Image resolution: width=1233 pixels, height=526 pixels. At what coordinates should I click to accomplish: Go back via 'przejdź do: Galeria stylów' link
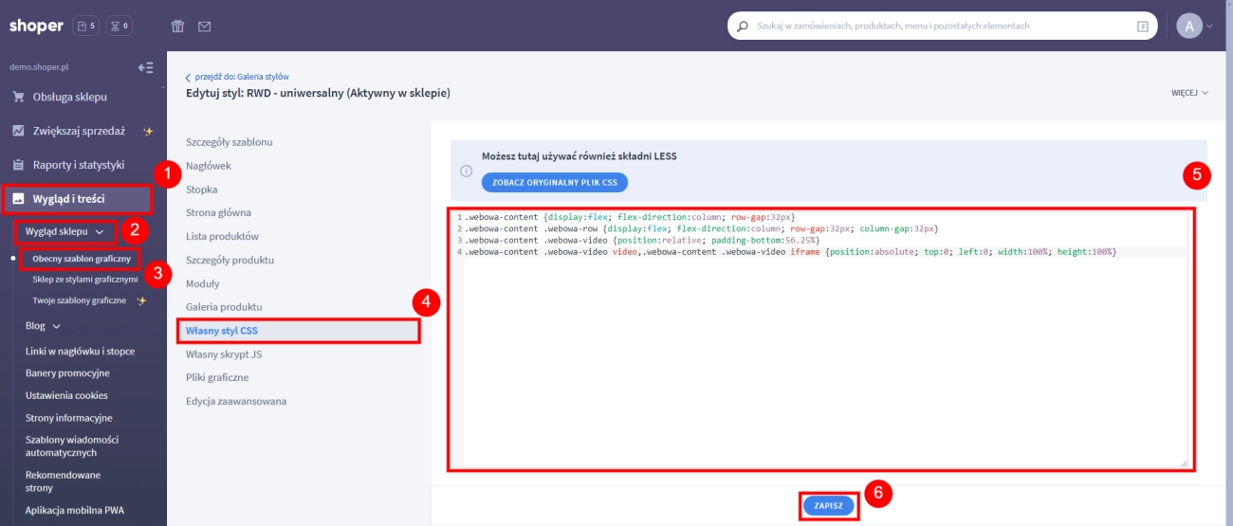tap(241, 77)
